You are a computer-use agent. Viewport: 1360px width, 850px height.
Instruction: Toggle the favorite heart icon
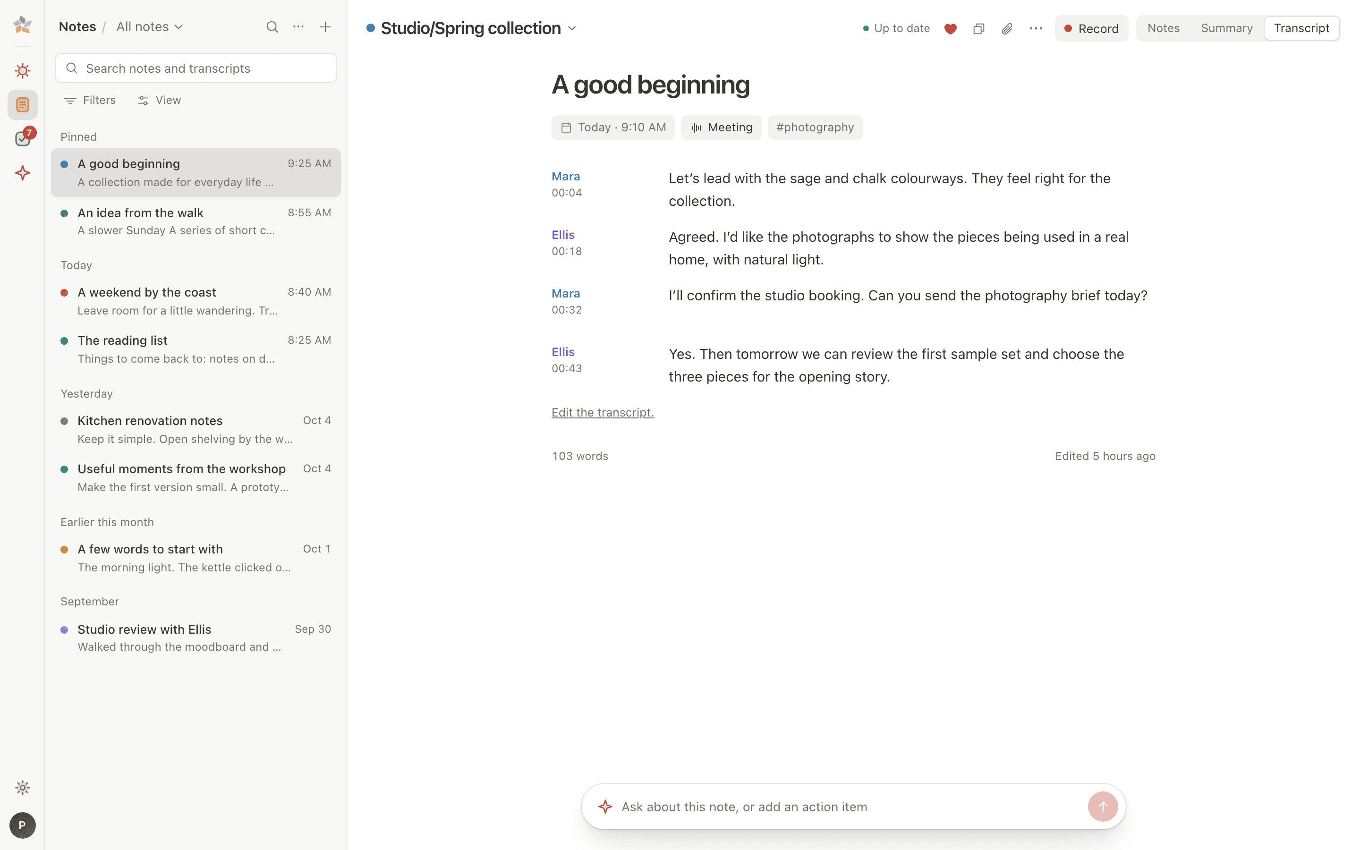pos(950,29)
